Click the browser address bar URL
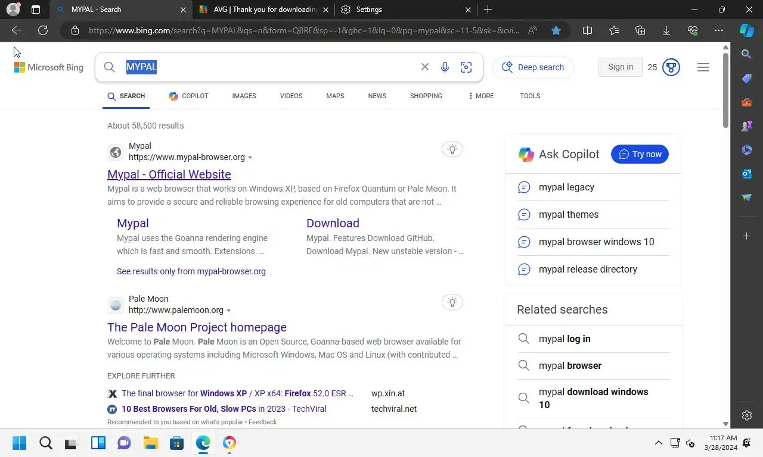The height and width of the screenshot is (457, 763). pyautogui.click(x=304, y=30)
